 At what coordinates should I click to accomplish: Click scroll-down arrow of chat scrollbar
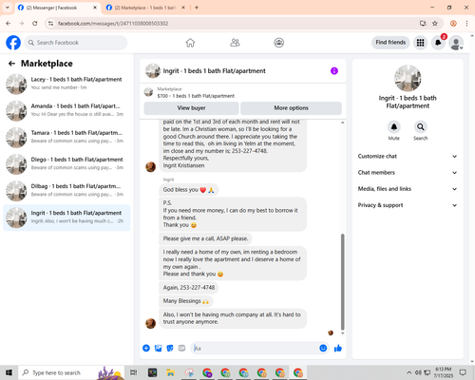[x=342, y=333]
